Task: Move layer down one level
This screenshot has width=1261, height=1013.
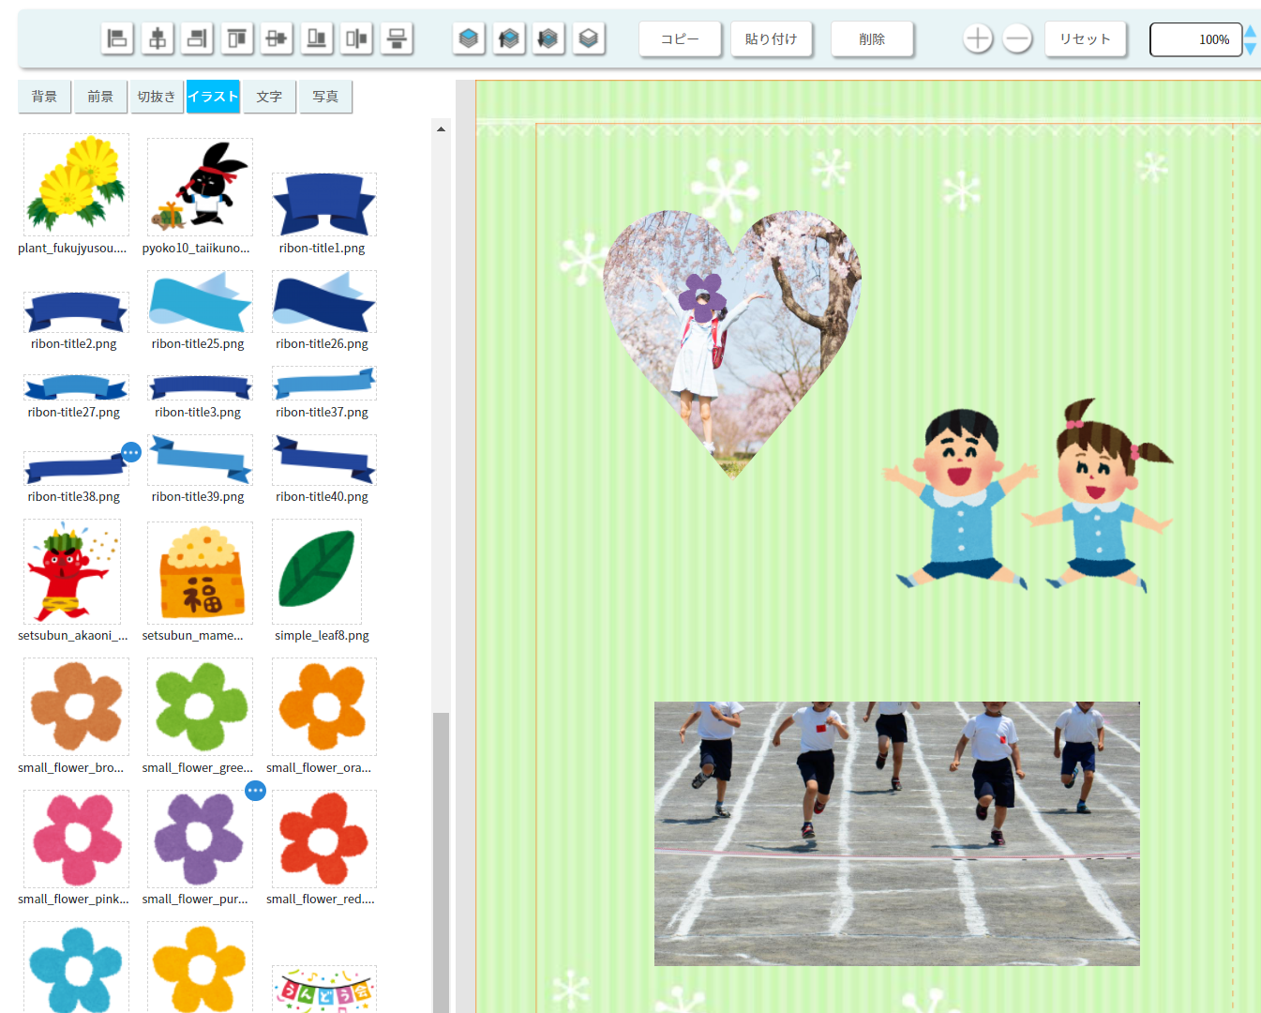Action: 548,38
